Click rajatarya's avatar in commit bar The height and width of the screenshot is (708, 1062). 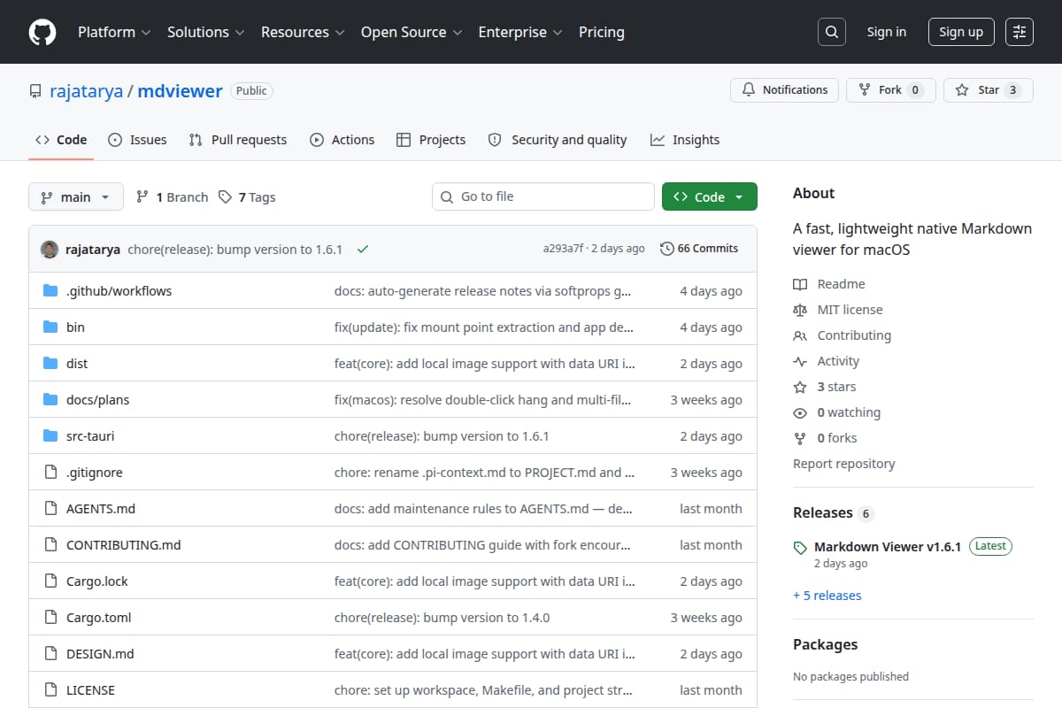[50, 250]
